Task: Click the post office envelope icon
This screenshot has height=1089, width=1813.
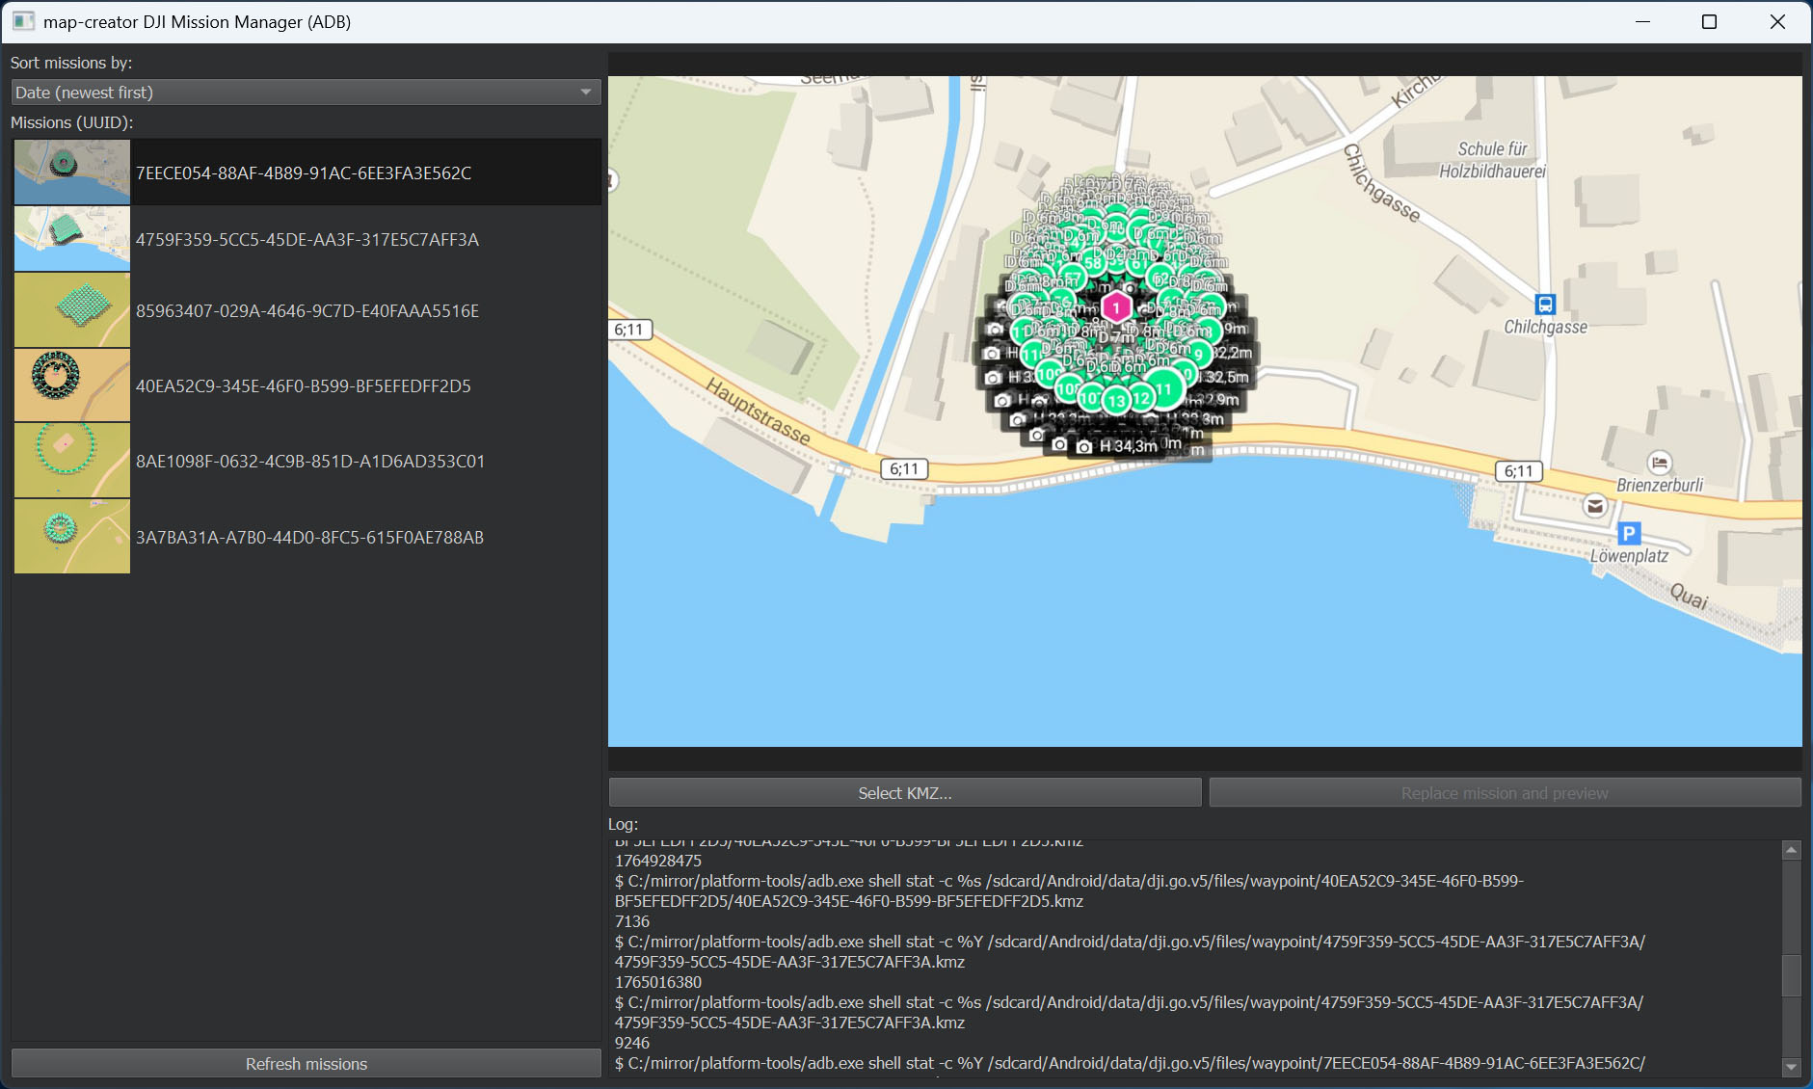Action: pyautogui.click(x=1595, y=506)
